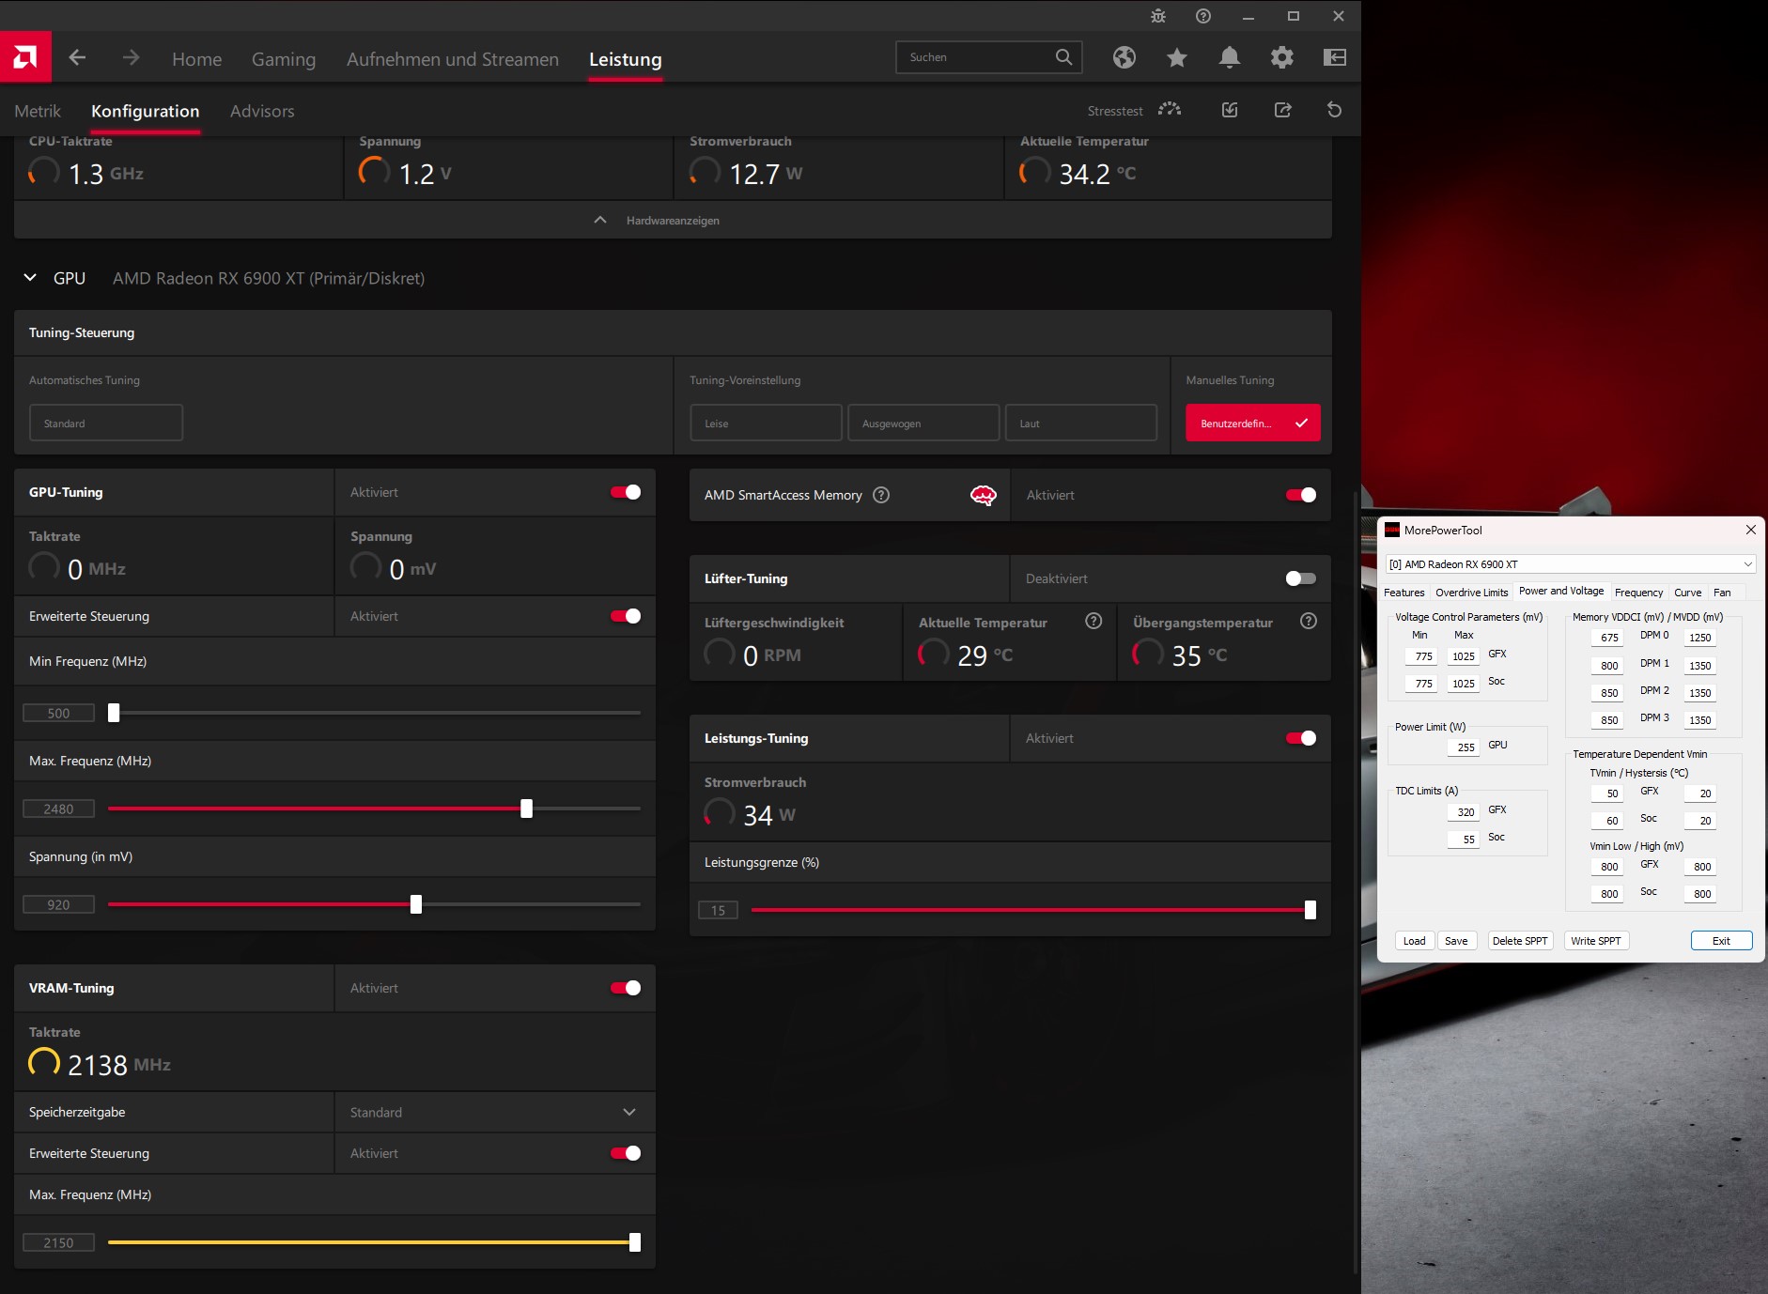Toggle VRAM Erweiterte Steuerung switch
The width and height of the screenshot is (1768, 1294).
(x=626, y=1153)
